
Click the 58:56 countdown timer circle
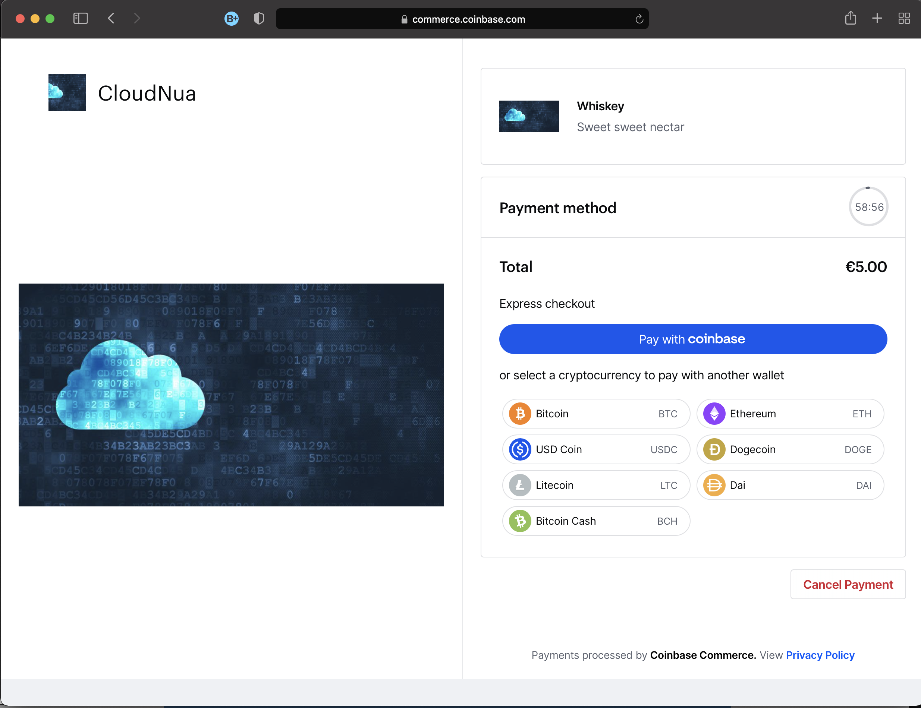click(x=868, y=207)
